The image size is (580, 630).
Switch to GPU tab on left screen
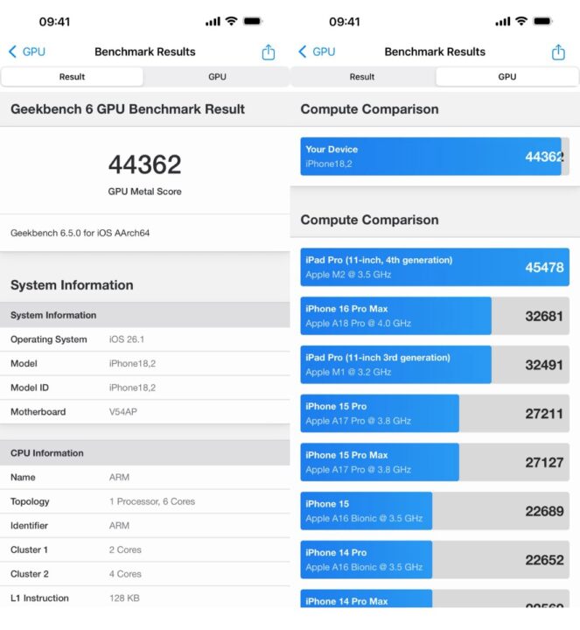[217, 77]
